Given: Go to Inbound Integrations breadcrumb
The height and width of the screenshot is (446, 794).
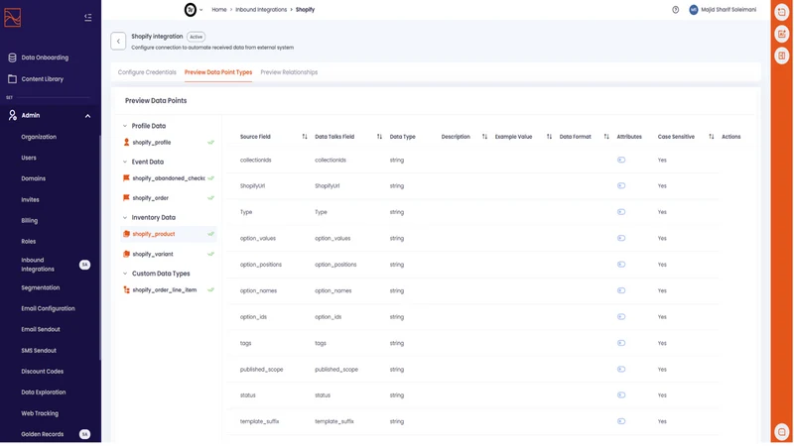Looking at the screenshot, I should click(261, 10).
